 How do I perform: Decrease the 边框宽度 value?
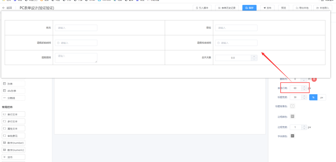[x=304, y=129]
